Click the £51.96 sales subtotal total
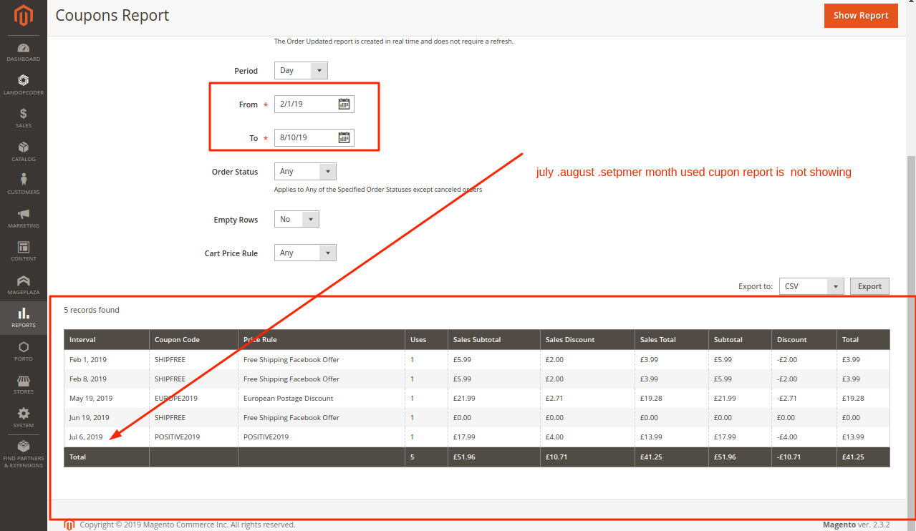Screen dimensions: 916x531 pos(493,457)
